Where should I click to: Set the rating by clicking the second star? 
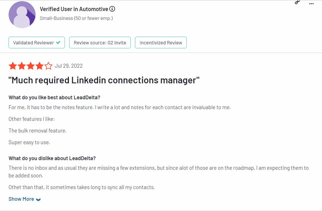[x=22, y=66]
